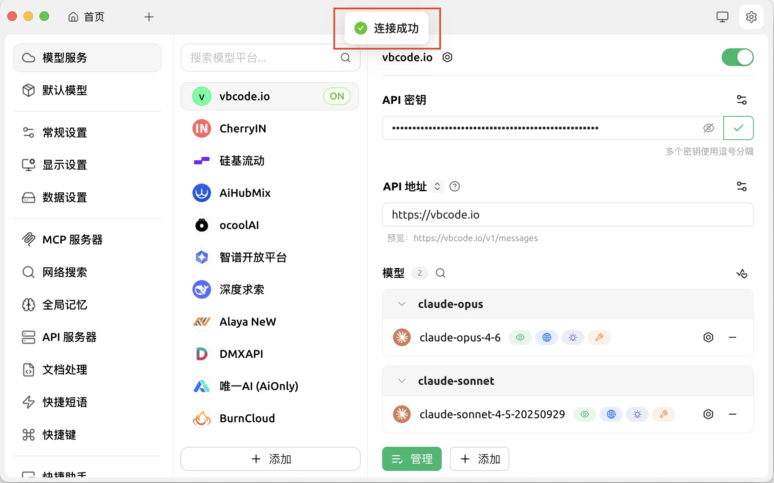Select the ocoolAI provider
This screenshot has height=483, width=774.
click(x=270, y=225)
